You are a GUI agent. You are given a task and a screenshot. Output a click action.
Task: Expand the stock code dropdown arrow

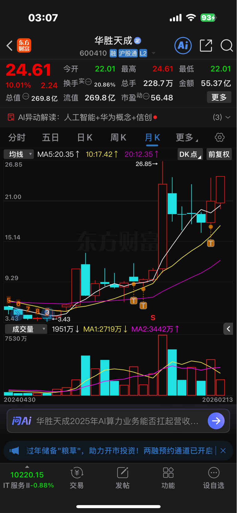coord(153,53)
